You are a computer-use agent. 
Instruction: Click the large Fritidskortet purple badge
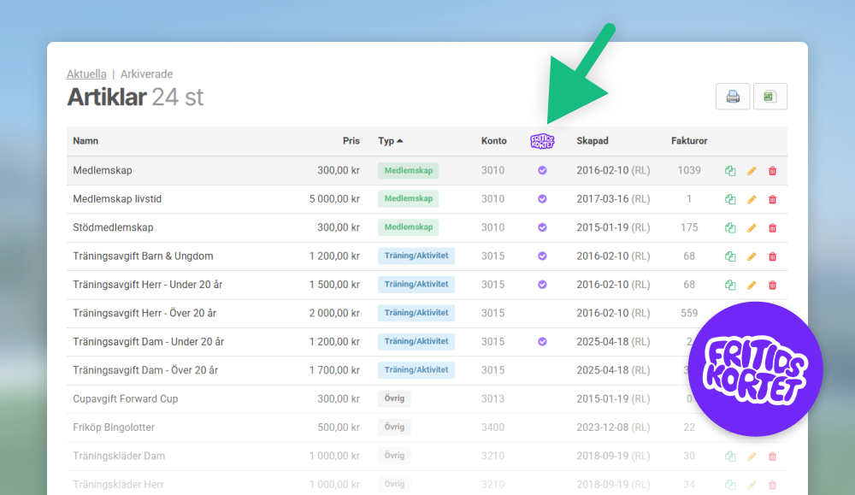pyautogui.click(x=755, y=370)
